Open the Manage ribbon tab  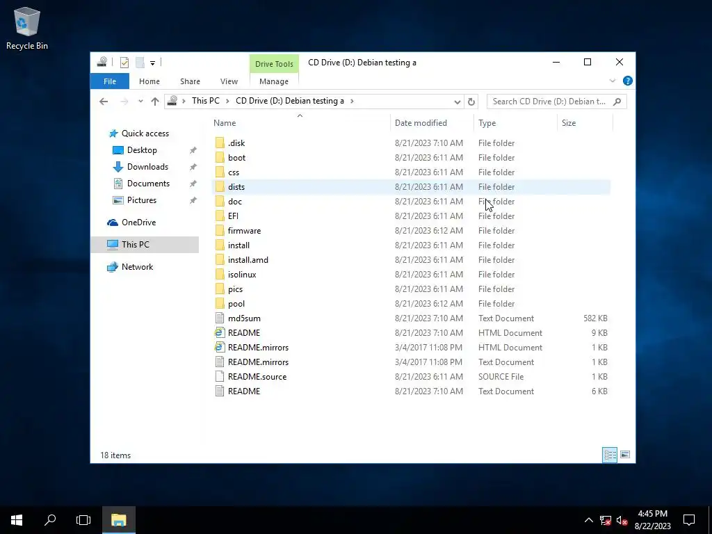(x=274, y=81)
